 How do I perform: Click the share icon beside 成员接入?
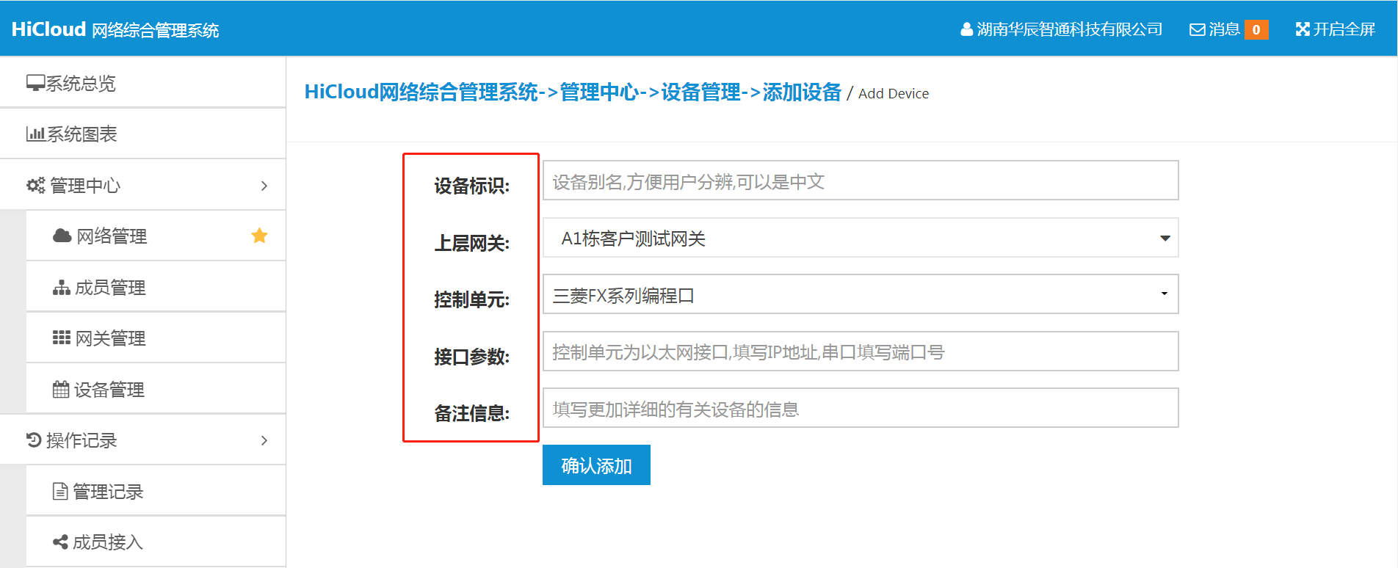[60, 542]
